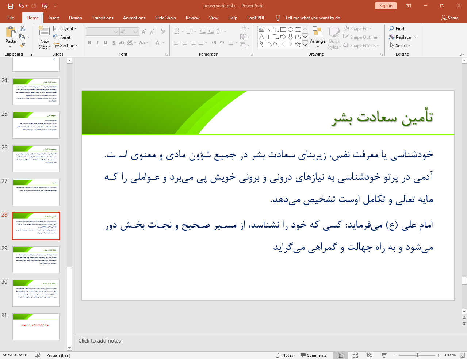The width and height of the screenshot is (467, 359).
Task: Click the Increase List Level indent icon
Action: tap(211, 31)
